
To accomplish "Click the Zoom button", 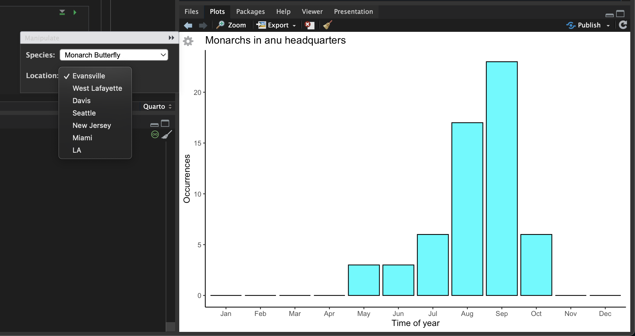I will tap(231, 25).
